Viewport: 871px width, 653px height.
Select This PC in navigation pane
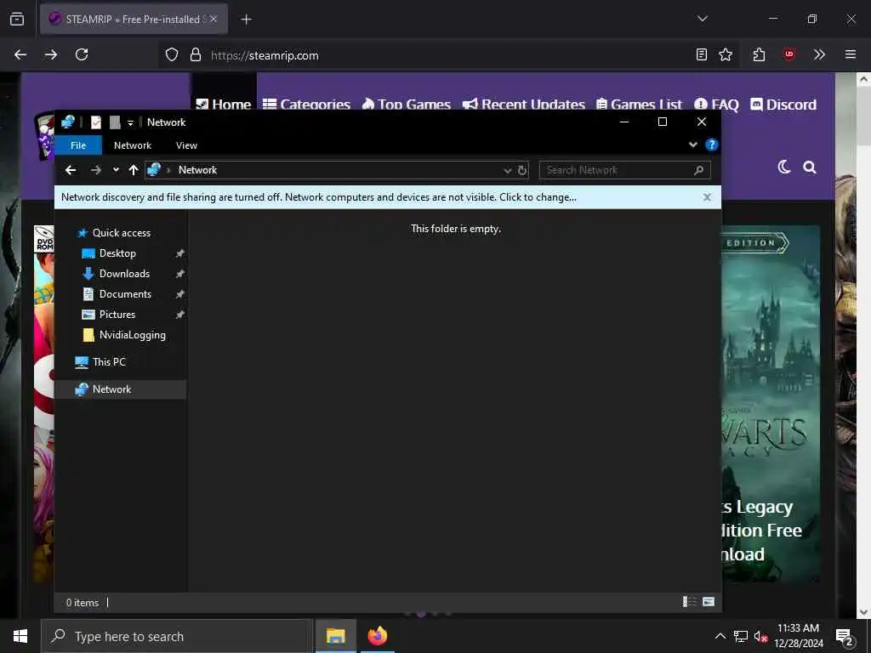point(109,362)
